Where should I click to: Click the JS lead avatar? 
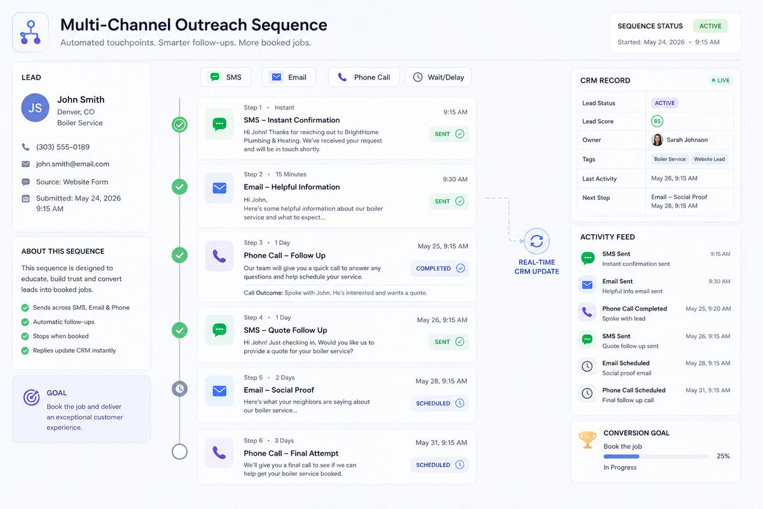click(35, 108)
